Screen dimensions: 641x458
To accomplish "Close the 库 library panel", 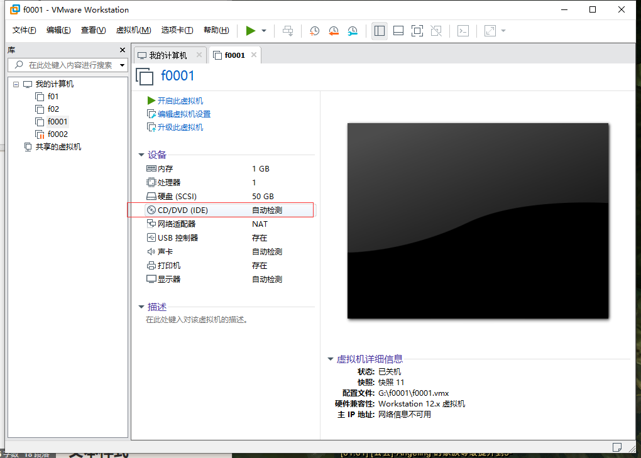I will pyautogui.click(x=123, y=50).
